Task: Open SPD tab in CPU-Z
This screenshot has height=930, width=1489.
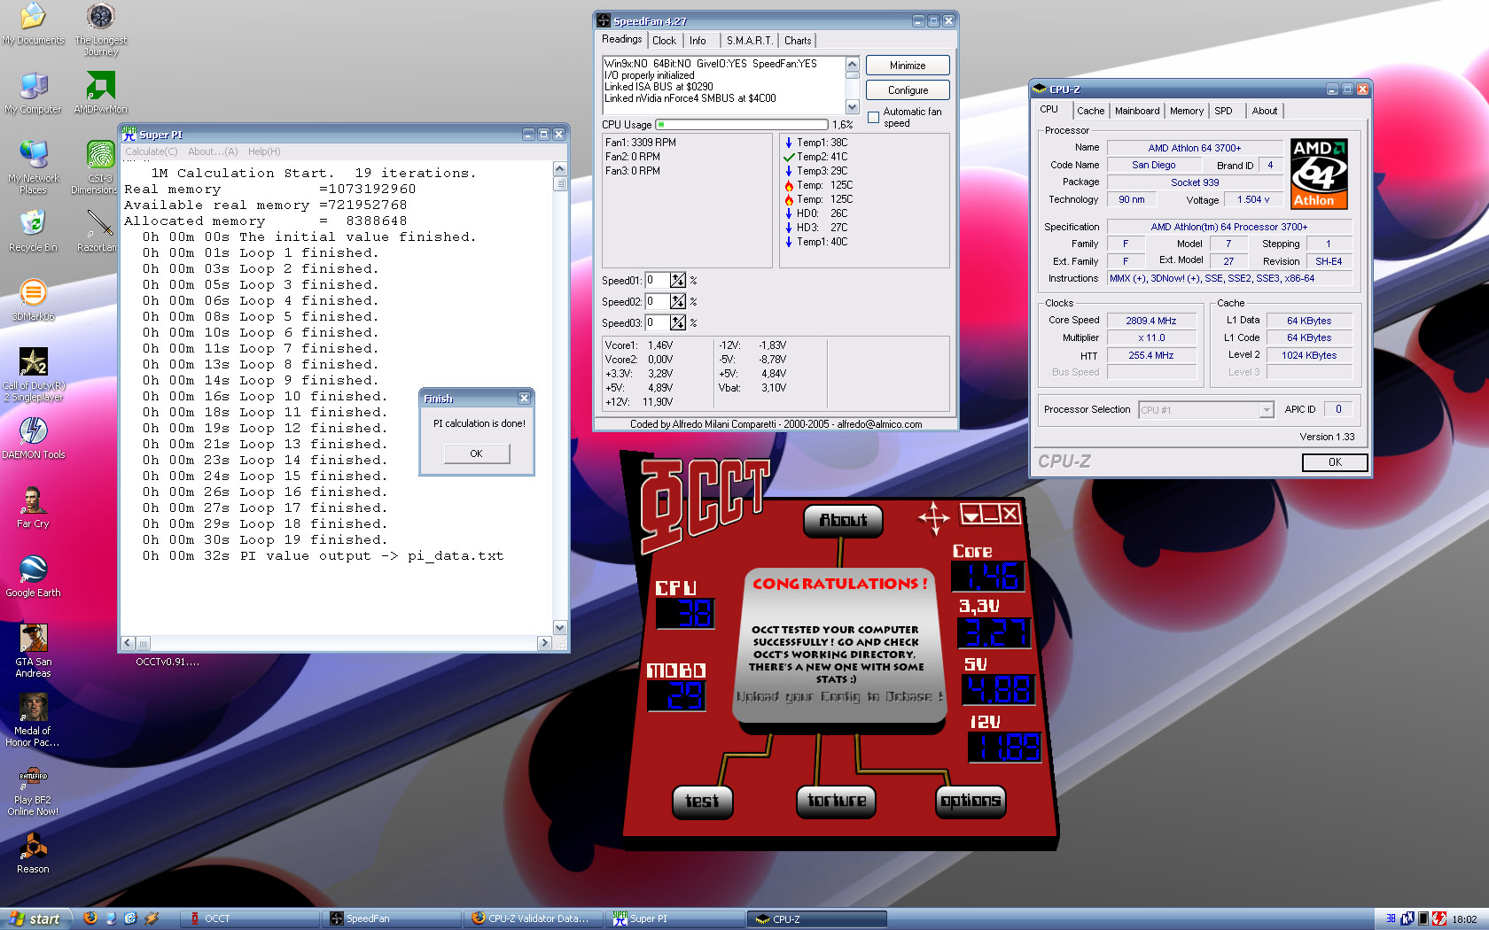Action: [1223, 111]
